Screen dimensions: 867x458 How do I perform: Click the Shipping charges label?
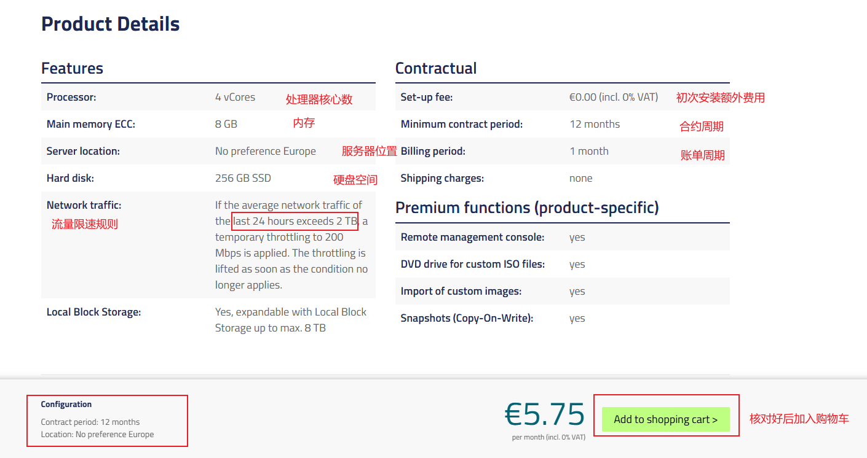442,178
